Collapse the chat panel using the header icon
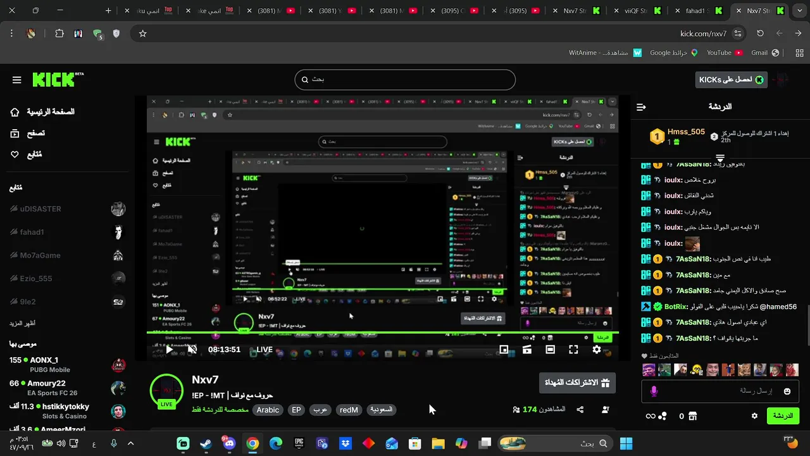The width and height of the screenshot is (810, 456). pyautogui.click(x=641, y=107)
